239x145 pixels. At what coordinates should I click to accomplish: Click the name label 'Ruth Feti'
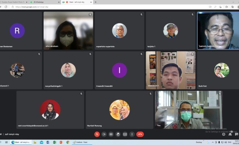point(203,86)
